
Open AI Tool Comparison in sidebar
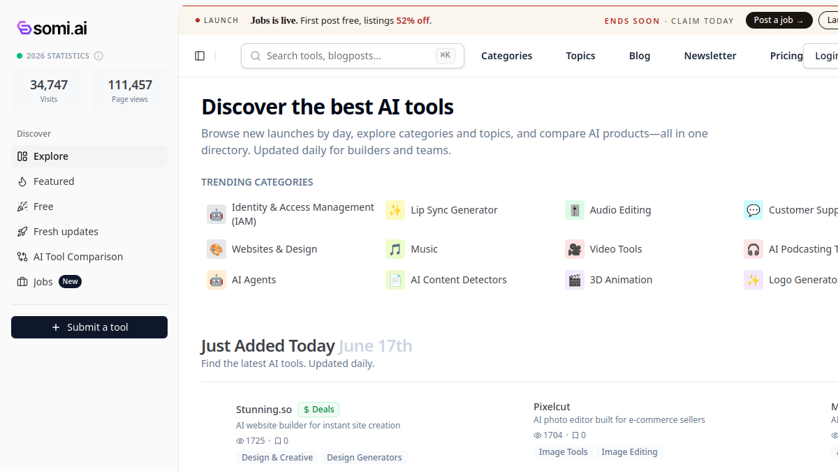point(89,257)
